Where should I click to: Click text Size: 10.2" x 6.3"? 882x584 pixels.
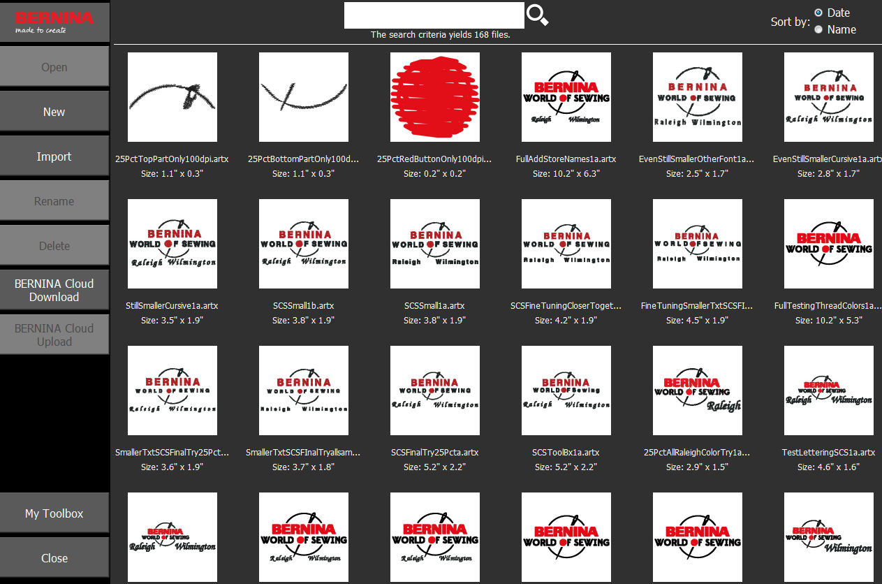pyautogui.click(x=566, y=173)
